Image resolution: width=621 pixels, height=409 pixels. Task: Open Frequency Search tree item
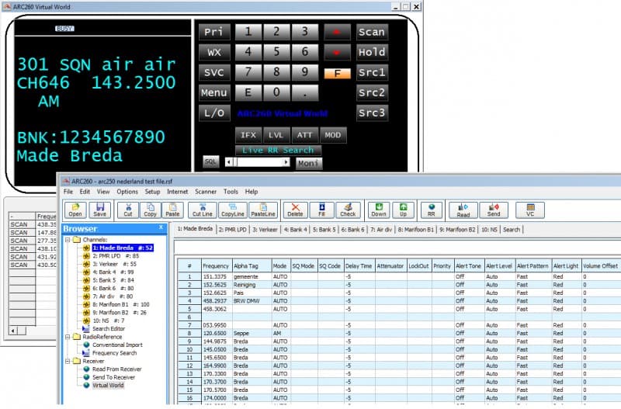click(x=114, y=353)
